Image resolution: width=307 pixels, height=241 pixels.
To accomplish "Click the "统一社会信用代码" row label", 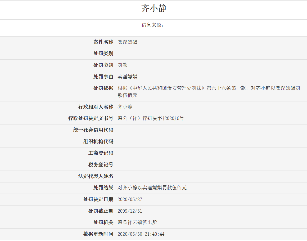I will coord(93,130).
